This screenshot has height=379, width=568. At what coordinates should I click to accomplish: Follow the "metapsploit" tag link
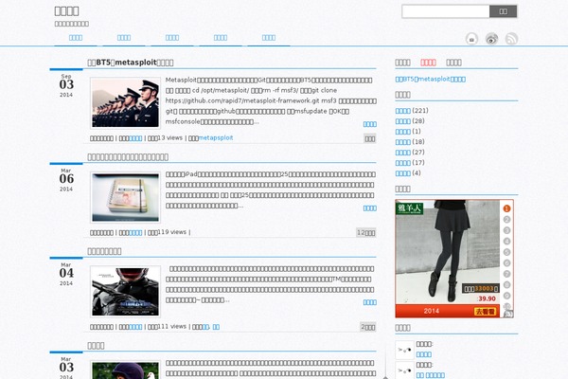pos(216,137)
